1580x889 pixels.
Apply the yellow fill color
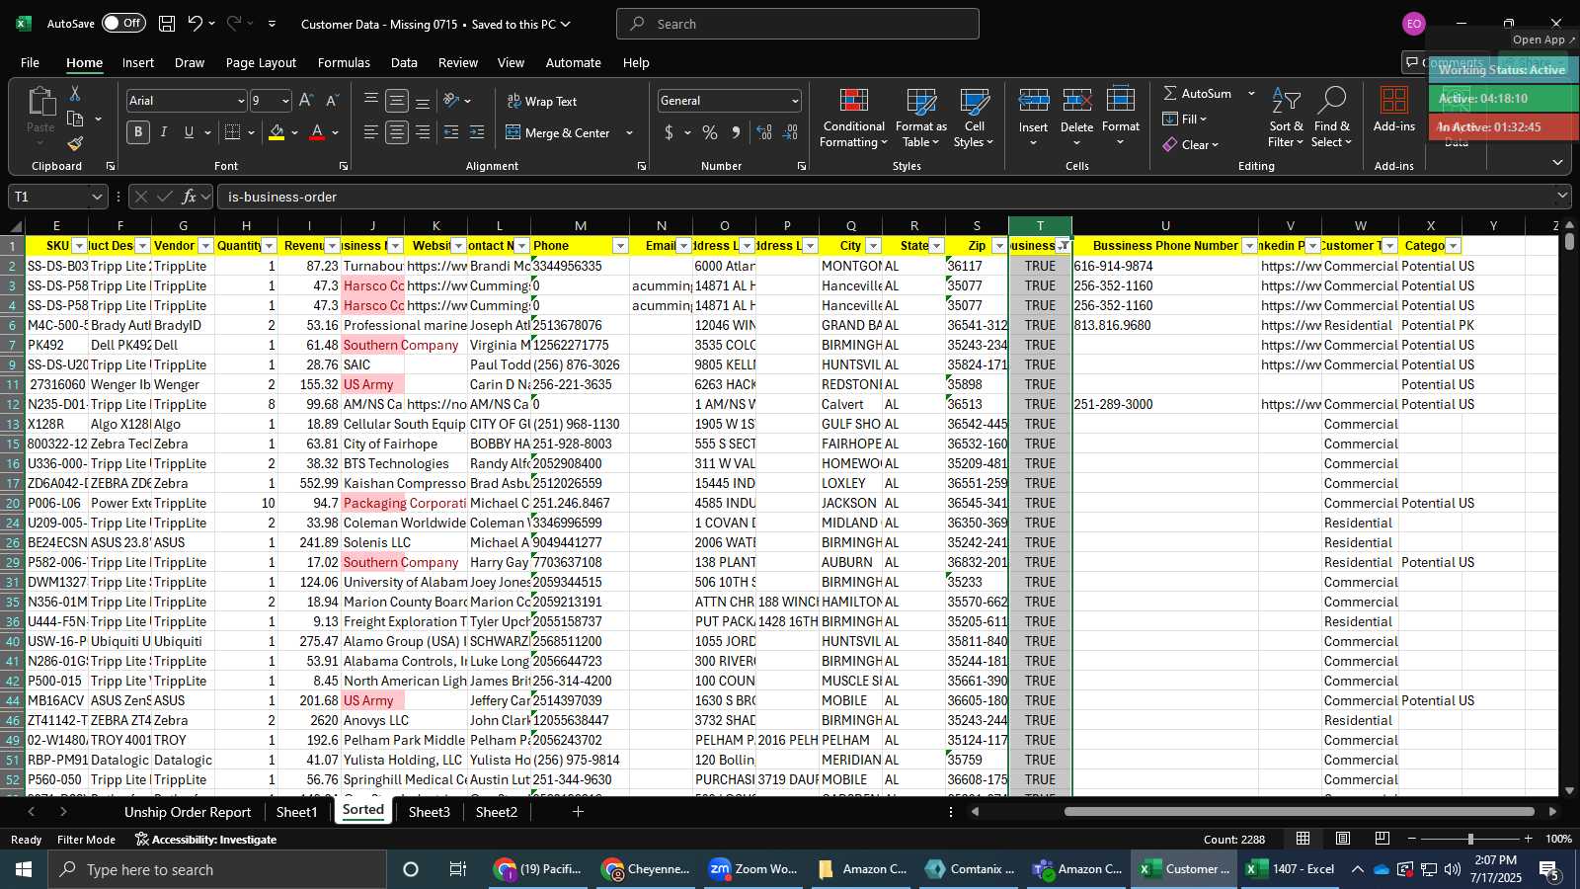pos(276,132)
